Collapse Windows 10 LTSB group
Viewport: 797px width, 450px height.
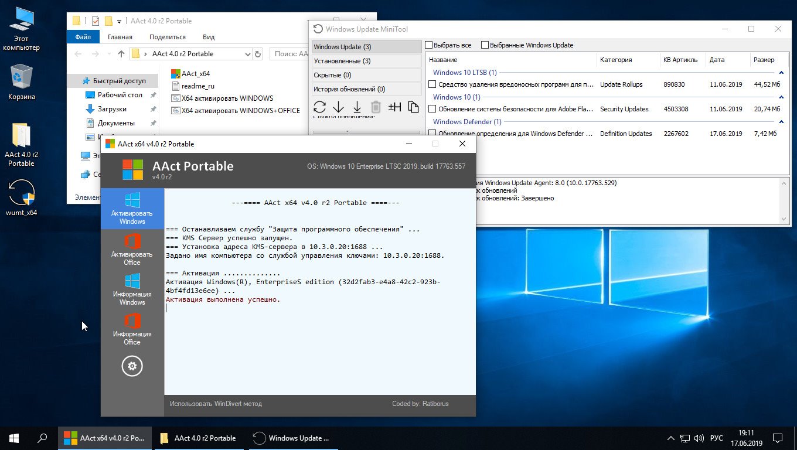point(781,73)
